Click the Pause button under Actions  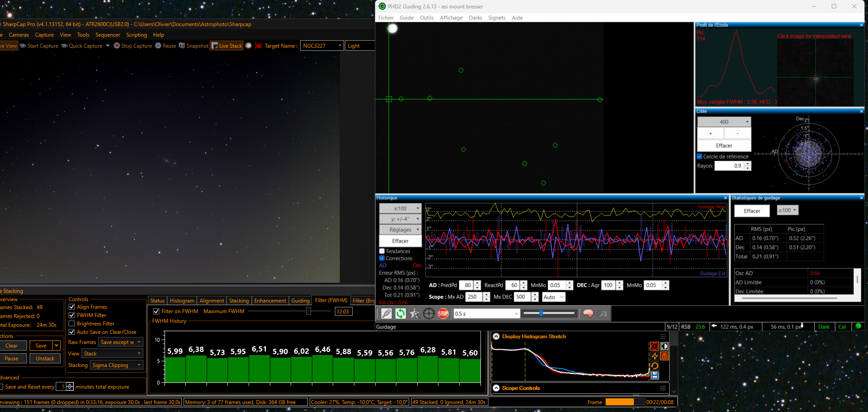click(x=12, y=359)
